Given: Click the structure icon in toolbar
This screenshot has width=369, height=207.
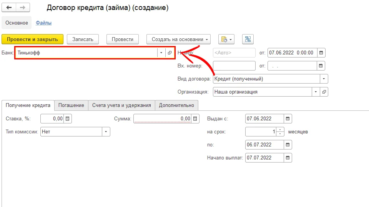Looking at the screenshot, I should (248, 39).
